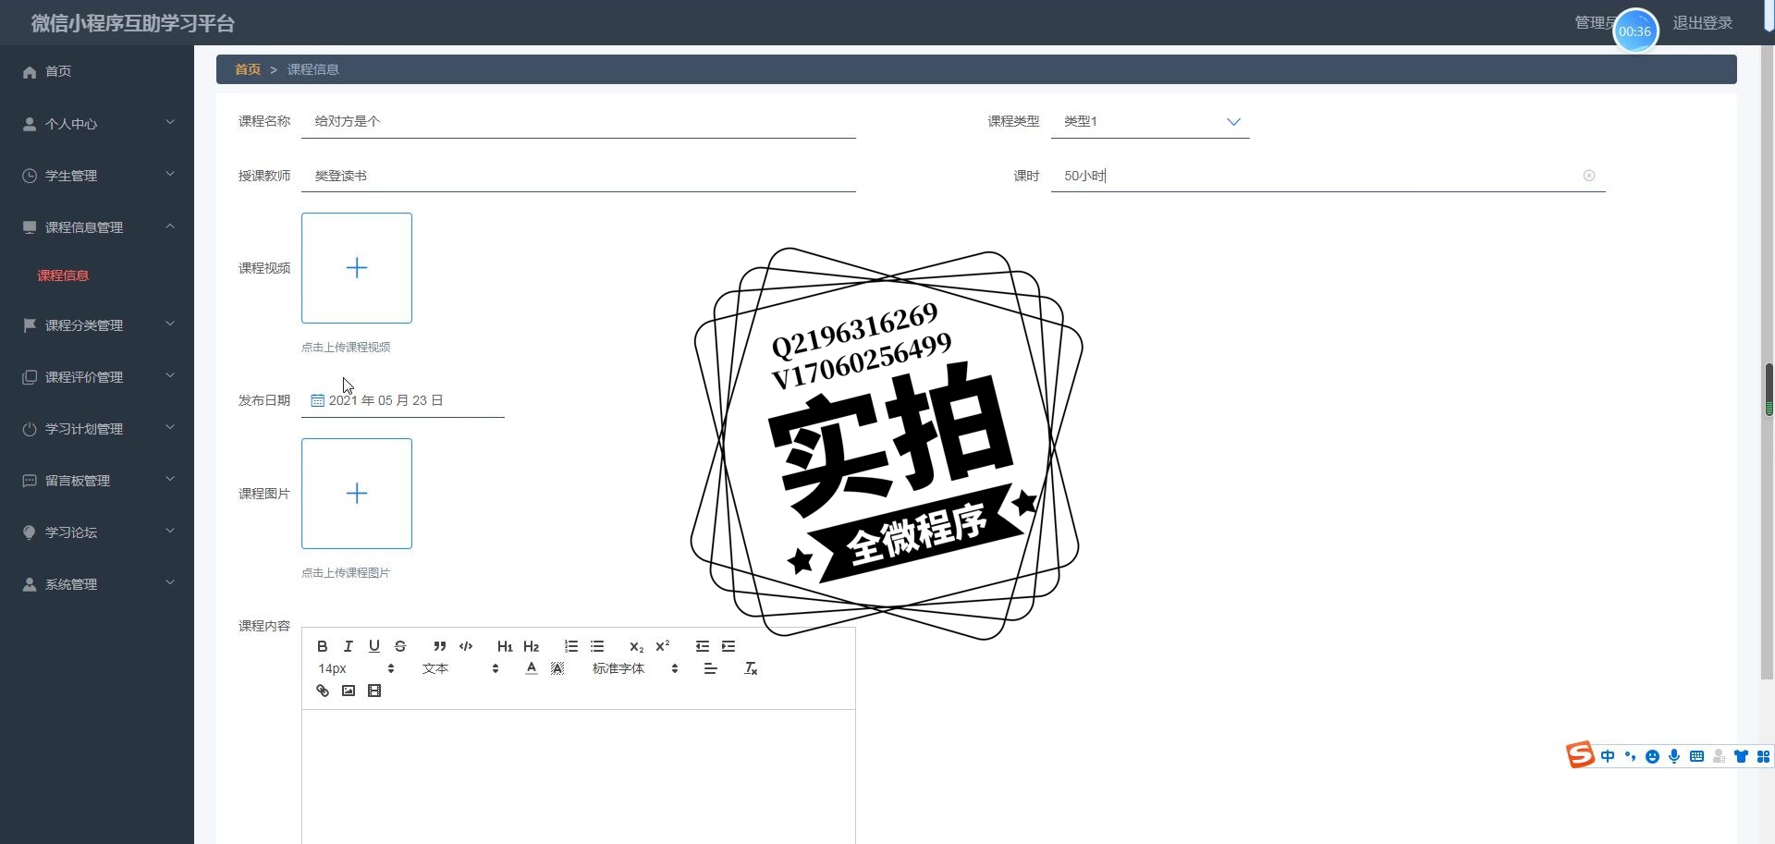The image size is (1775, 844).
Task: Go to 首页 in the sidebar
Action: 97,71
